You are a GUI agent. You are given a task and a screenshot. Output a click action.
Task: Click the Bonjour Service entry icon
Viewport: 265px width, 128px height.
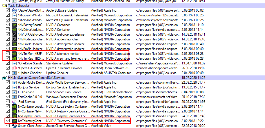pos(14,87)
